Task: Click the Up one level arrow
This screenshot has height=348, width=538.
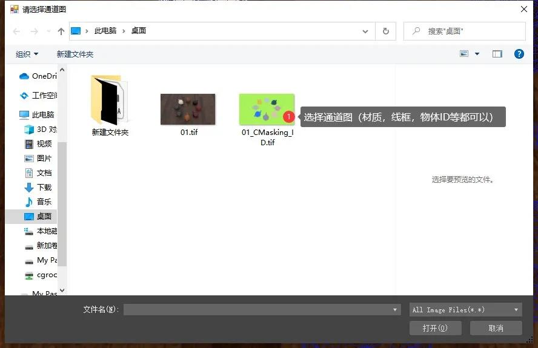Action: [61, 31]
